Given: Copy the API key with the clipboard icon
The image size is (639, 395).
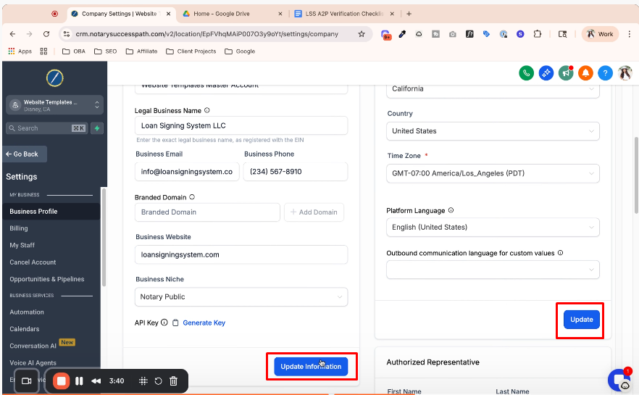Looking at the screenshot, I should click(175, 323).
